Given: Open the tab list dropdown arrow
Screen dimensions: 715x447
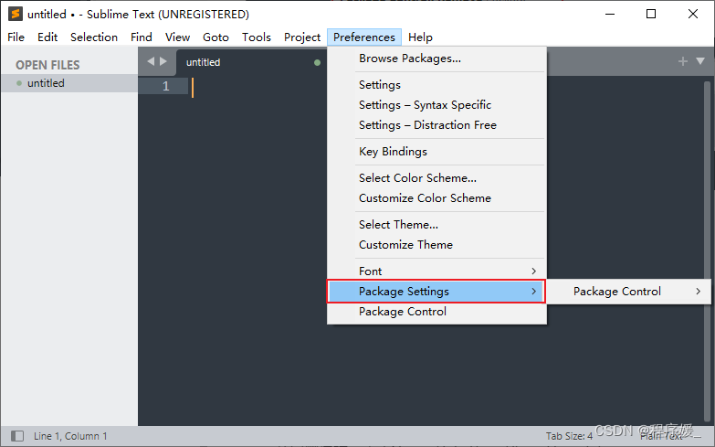Looking at the screenshot, I should tap(700, 61).
